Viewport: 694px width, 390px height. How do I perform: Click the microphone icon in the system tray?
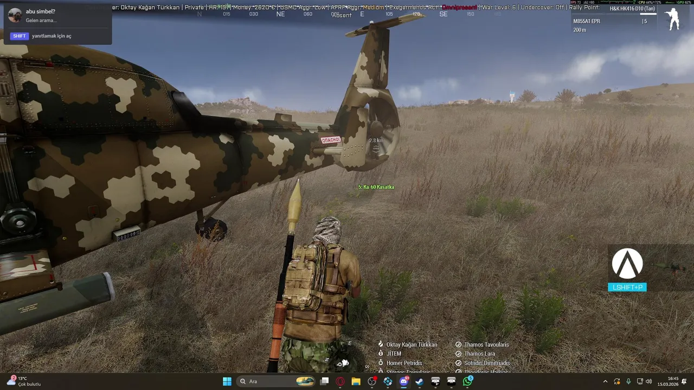628,381
